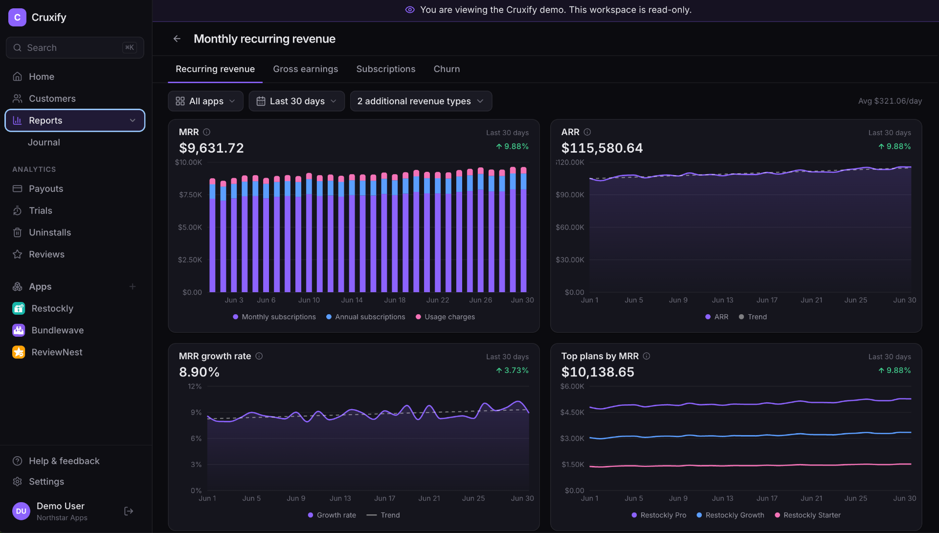The width and height of the screenshot is (939, 533).
Task: Click the eye icon in demo banner
Action: [410, 10]
